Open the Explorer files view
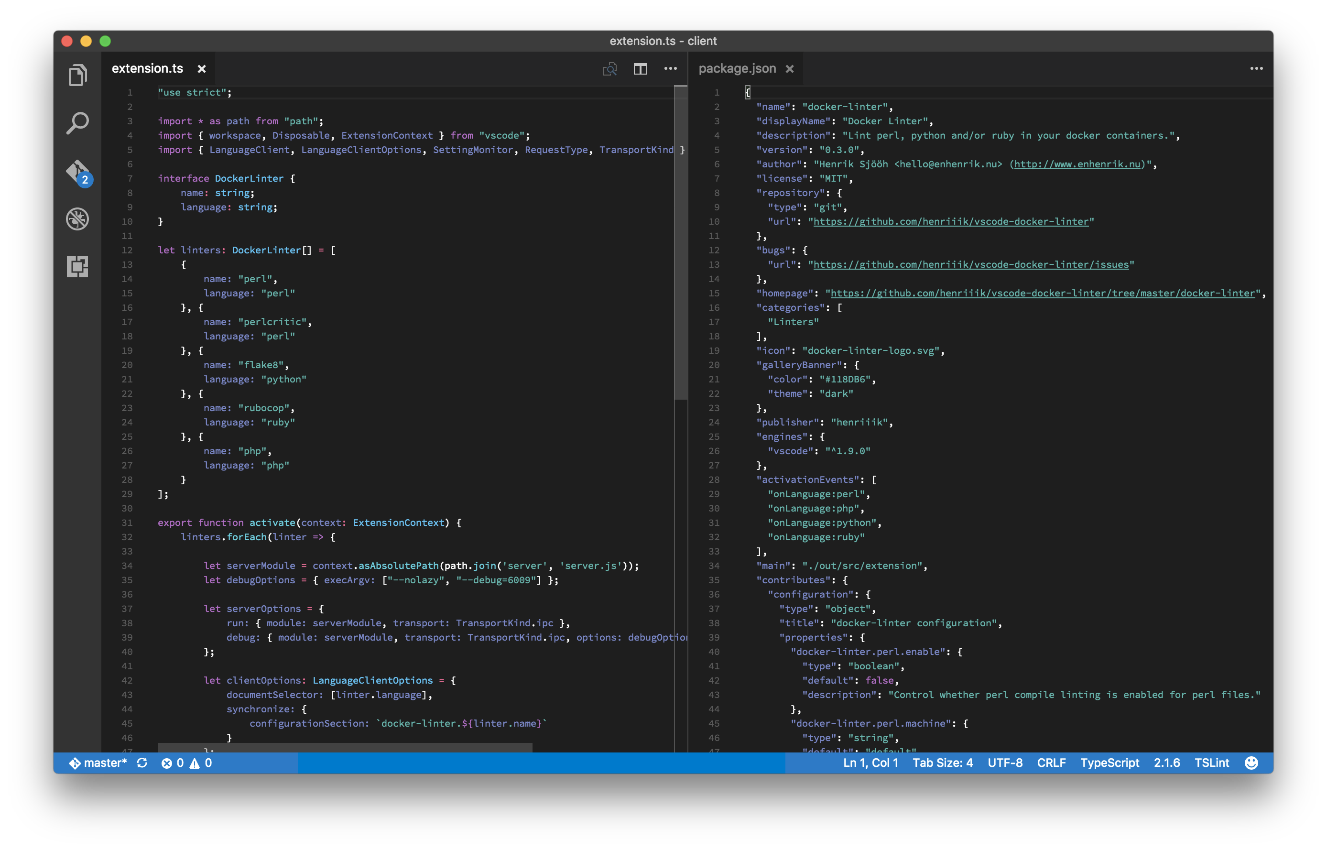Image resolution: width=1327 pixels, height=850 pixels. (77, 75)
